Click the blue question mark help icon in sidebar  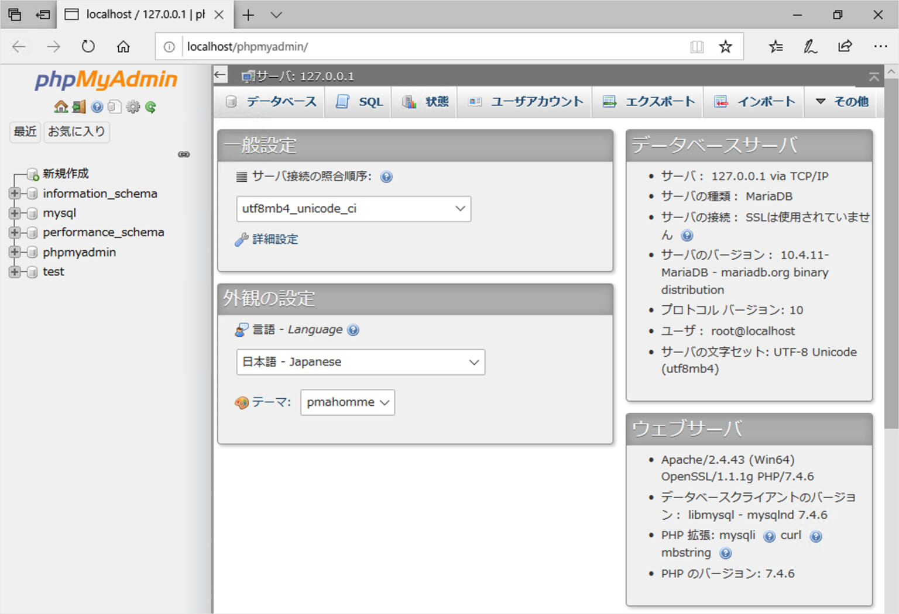click(96, 106)
